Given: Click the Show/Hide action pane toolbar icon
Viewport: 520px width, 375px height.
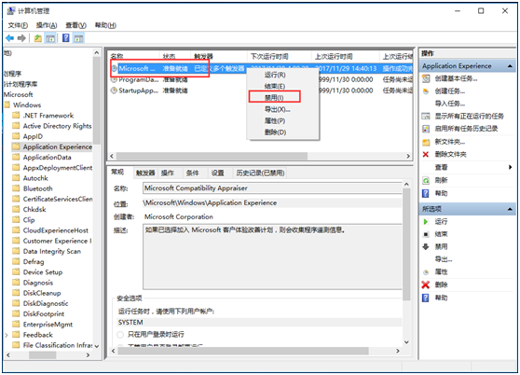Looking at the screenshot, I should pyautogui.click(x=78, y=38).
